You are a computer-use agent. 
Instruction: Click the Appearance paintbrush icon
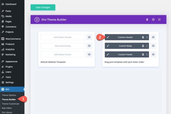(x=3, y=61)
